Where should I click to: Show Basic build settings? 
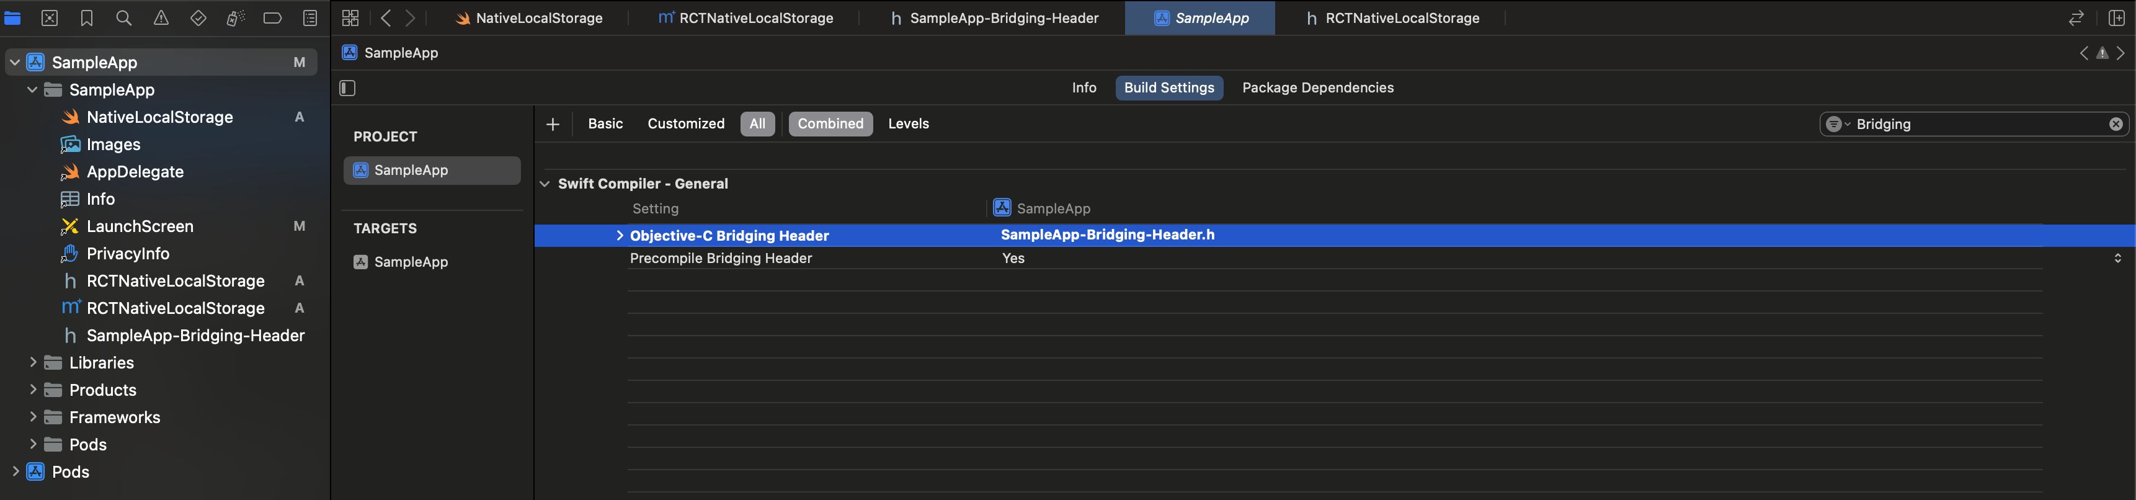(x=605, y=123)
